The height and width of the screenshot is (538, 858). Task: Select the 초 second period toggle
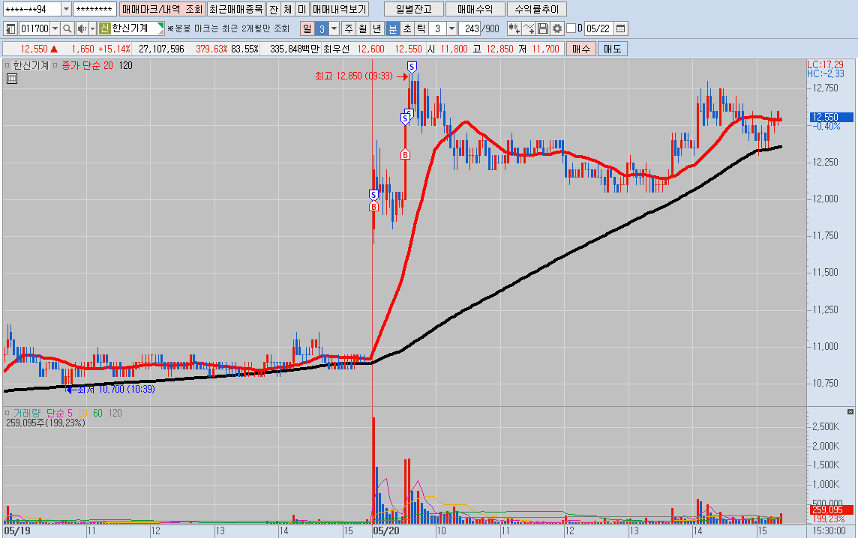pyautogui.click(x=407, y=28)
